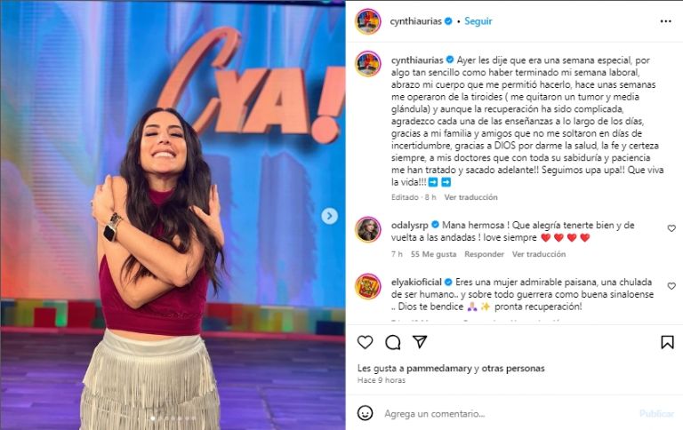
Task: Advance to next photo with arrow
Action: [330, 216]
